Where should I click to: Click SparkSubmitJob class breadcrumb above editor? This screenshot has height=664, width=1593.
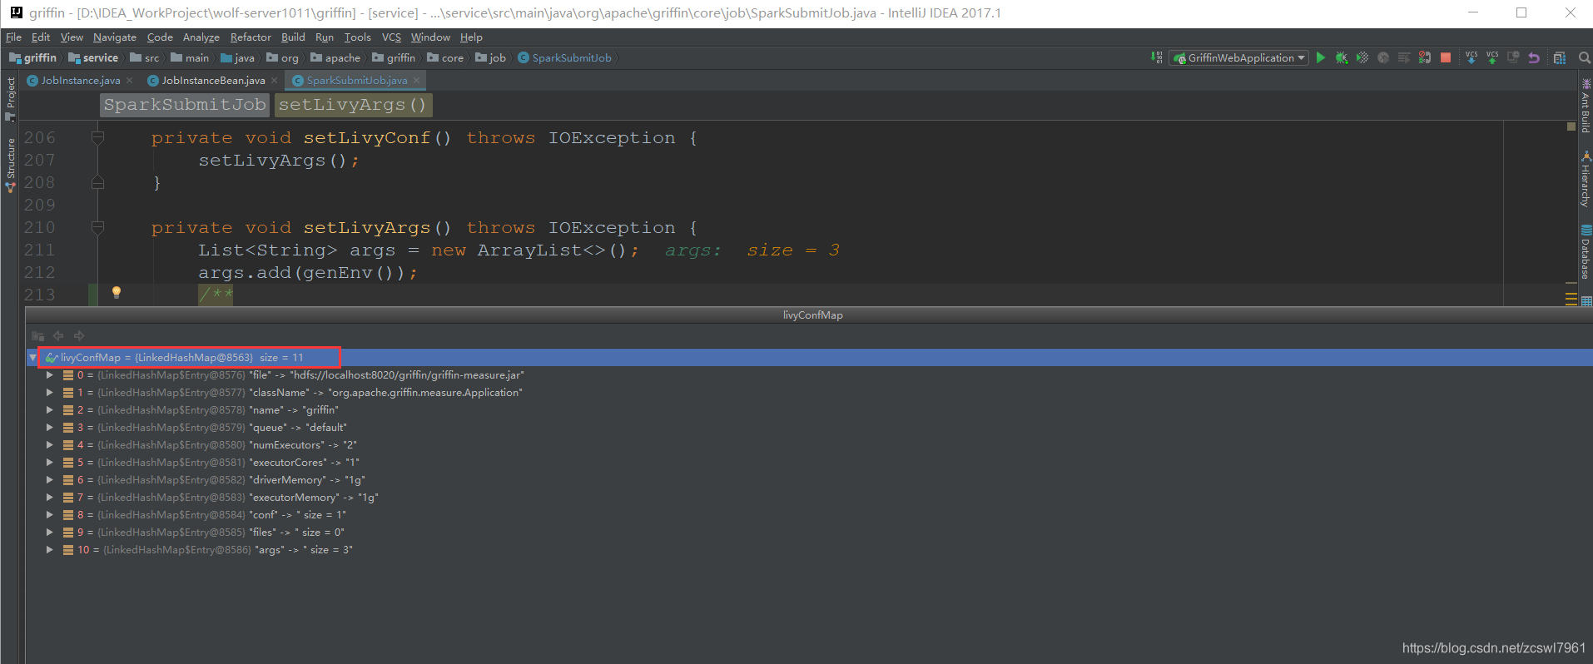(185, 105)
